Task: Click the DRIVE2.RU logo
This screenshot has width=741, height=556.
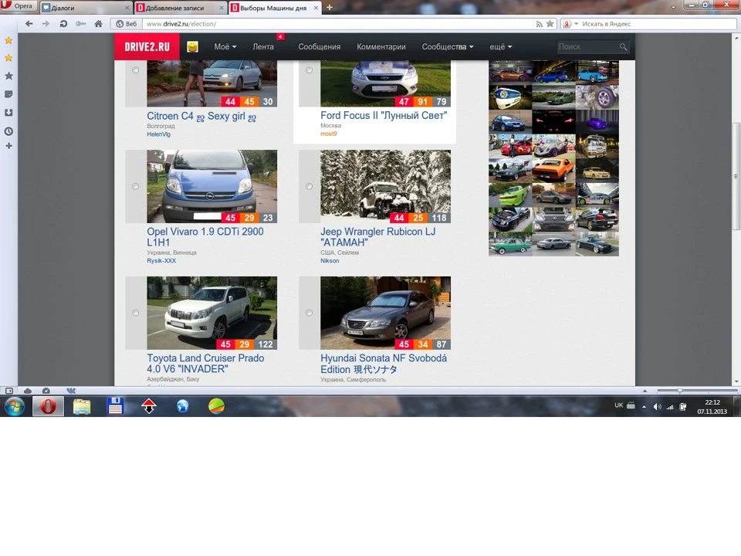Action: [x=147, y=47]
